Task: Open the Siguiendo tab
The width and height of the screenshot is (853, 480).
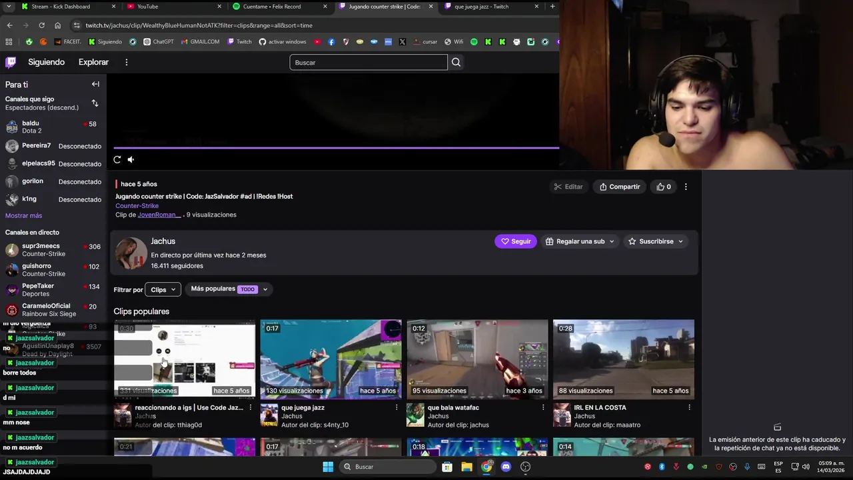Action: [x=46, y=62]
